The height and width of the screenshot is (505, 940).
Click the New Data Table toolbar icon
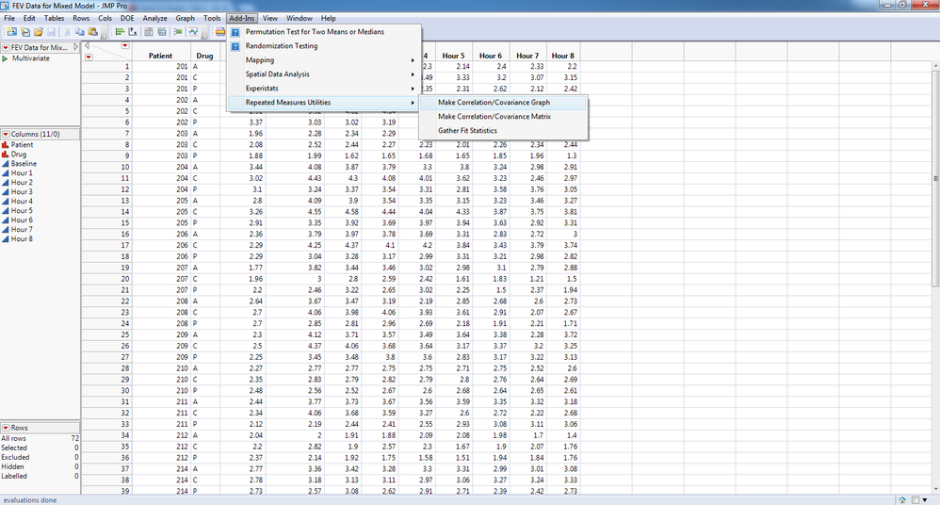(x=12, y=32)
